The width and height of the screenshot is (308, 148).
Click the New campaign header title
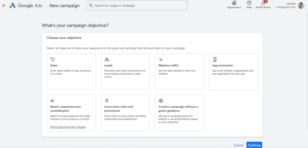64,5
